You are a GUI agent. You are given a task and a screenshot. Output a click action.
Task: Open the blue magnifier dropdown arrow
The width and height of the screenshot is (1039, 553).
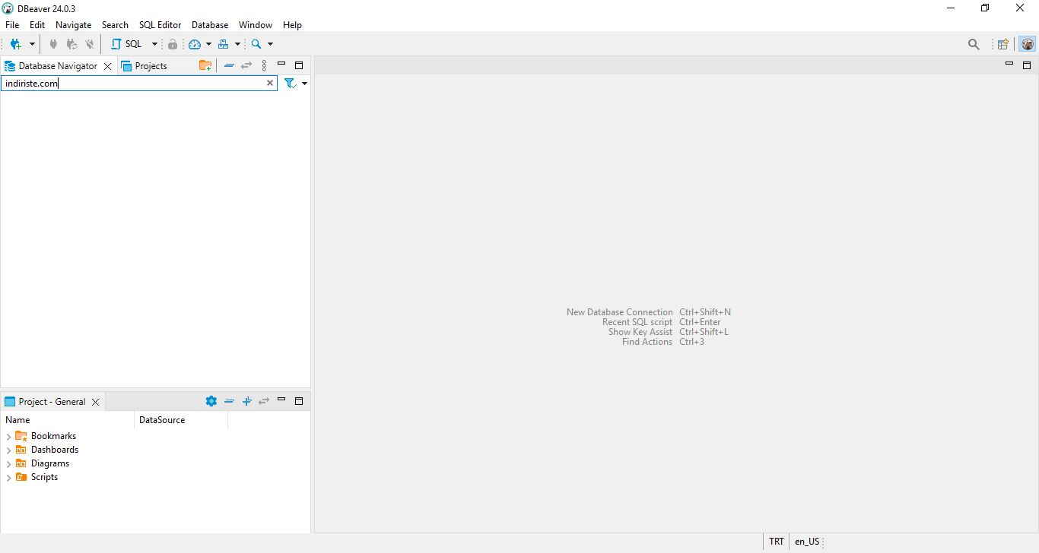click(x=270, y=44)
